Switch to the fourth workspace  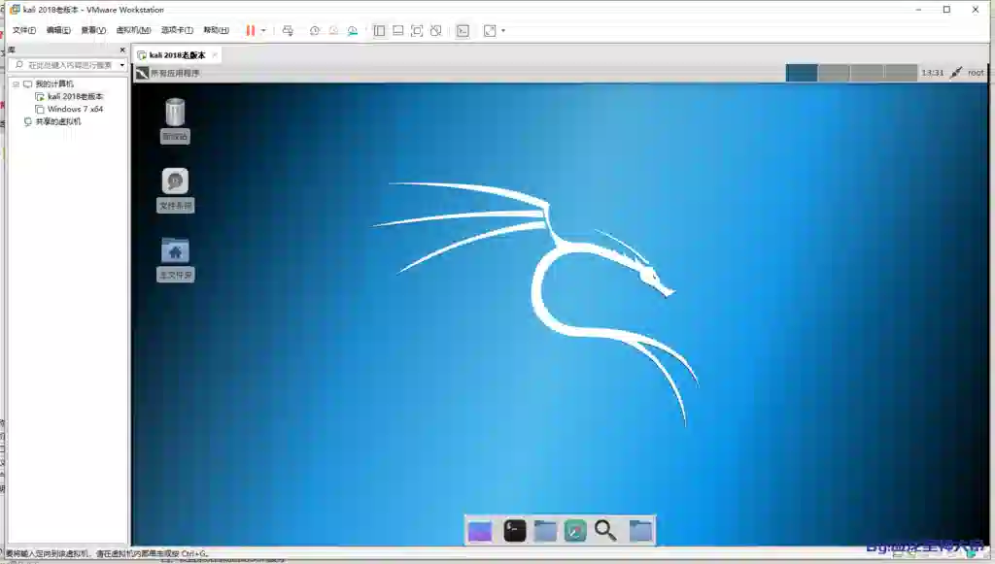pos(901,73)
